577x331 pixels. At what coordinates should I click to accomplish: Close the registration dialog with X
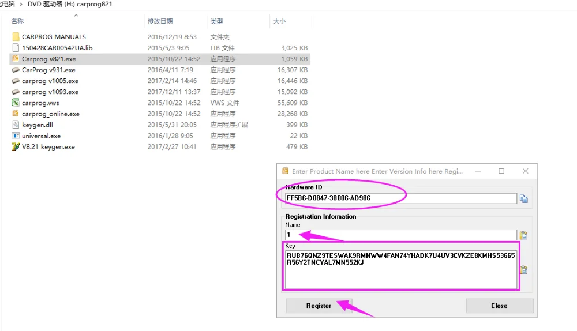pos(526,171)
